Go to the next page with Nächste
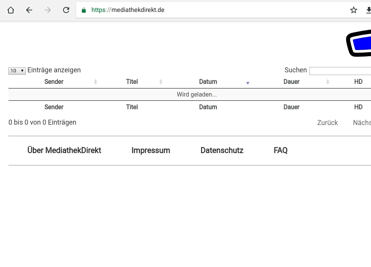Screen dimensions: 371x267 pyautogui.click(x=362, y=123)
